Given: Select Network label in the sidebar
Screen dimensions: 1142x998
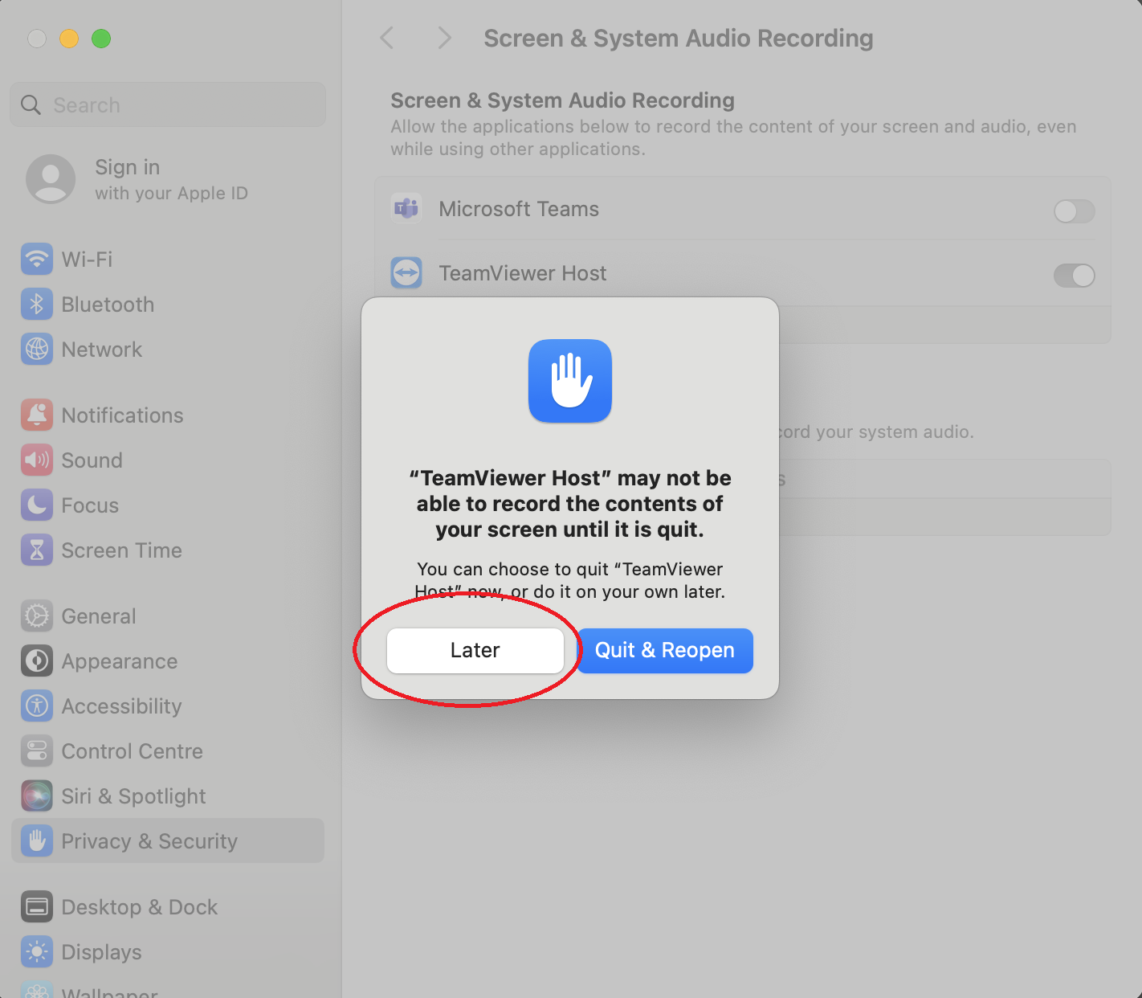Looking at the screenshot, I should [x=102, y=350].
